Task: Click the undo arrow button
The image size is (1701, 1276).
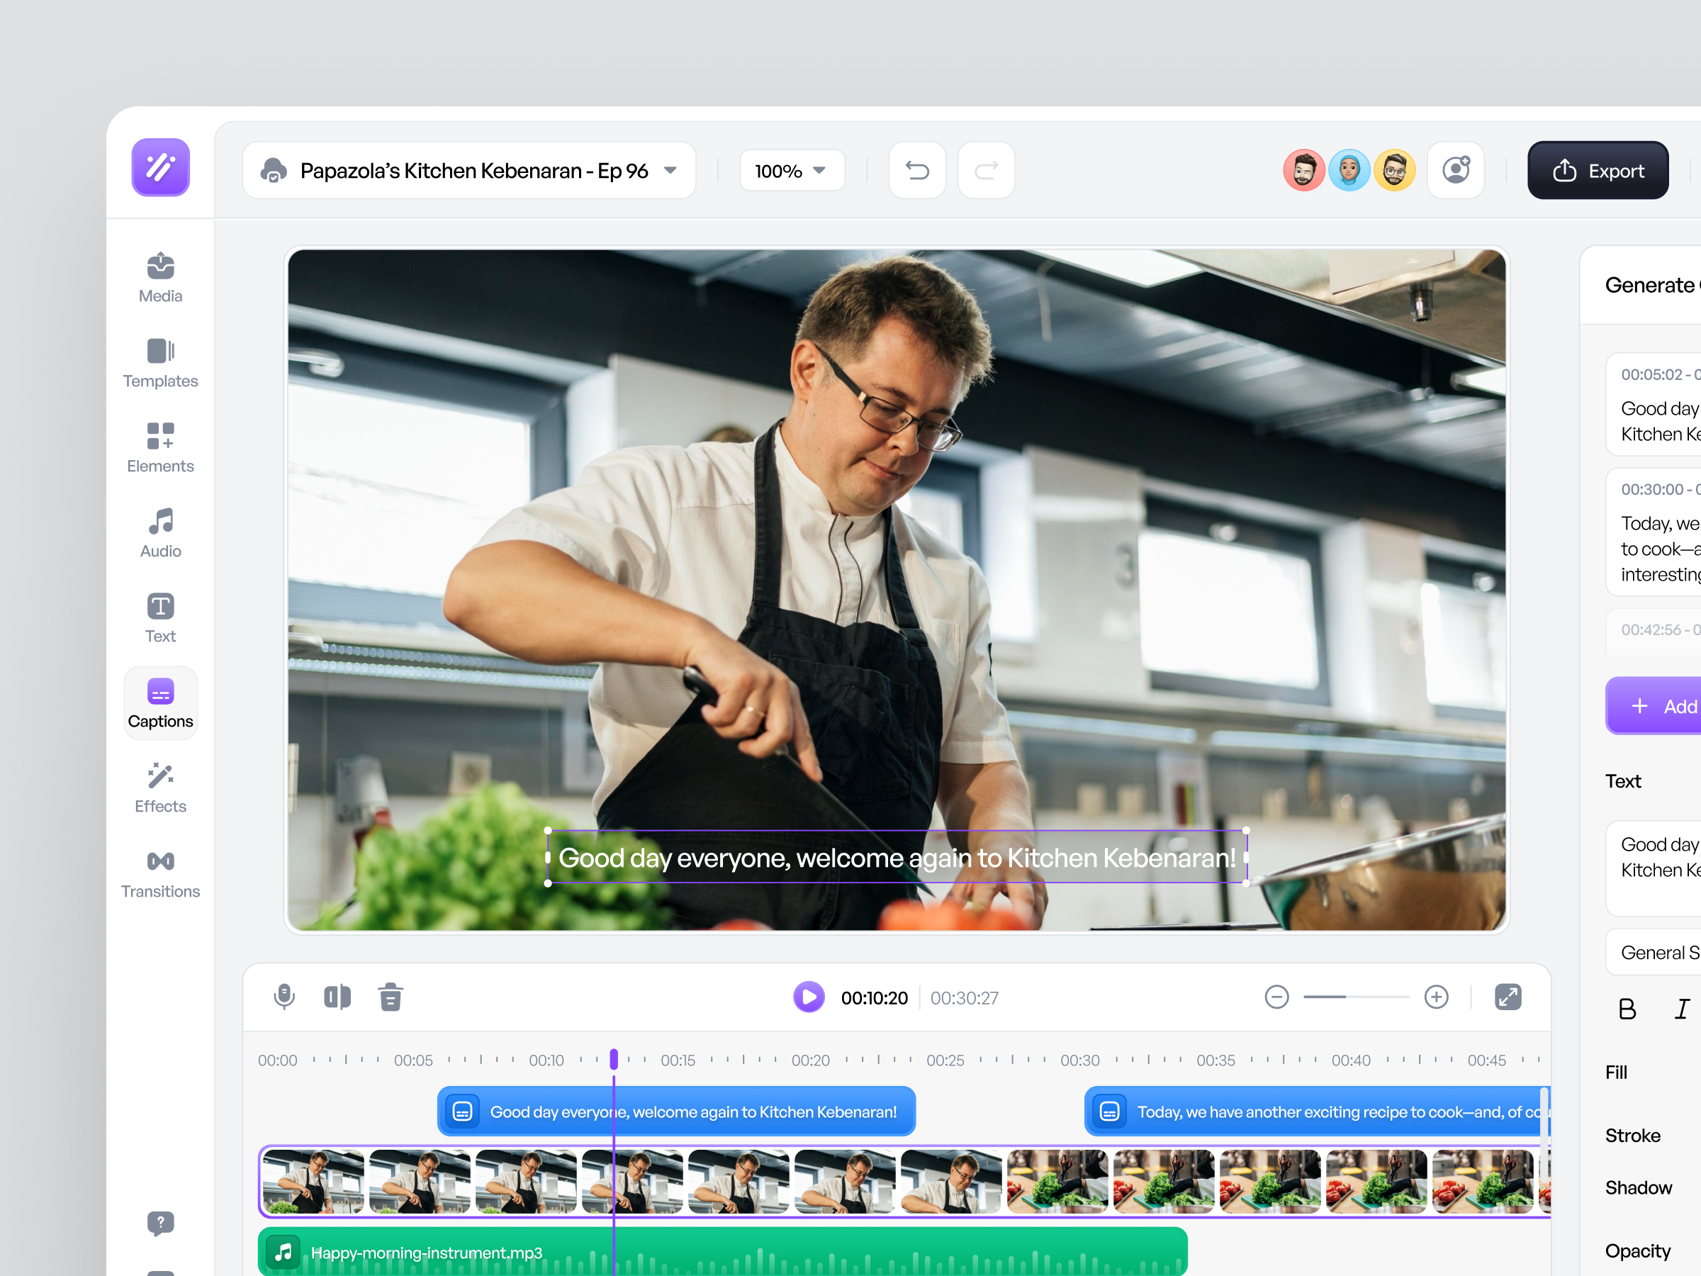Action: pyautogui.click(x=916, y=170)
